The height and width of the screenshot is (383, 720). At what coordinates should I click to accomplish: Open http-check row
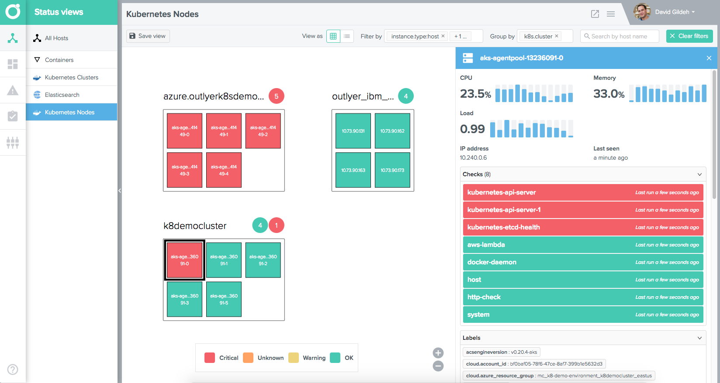583,297
